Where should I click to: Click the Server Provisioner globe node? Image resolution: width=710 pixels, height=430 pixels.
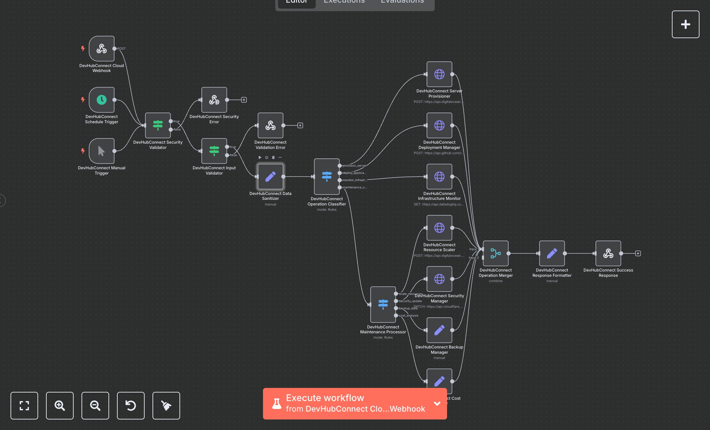(439, 74)
